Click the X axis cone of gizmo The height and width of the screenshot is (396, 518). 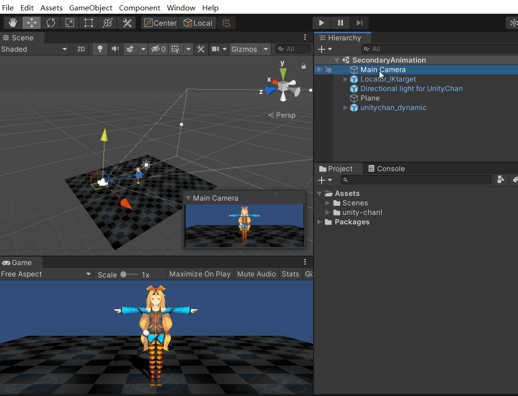(x=275, y=82)
